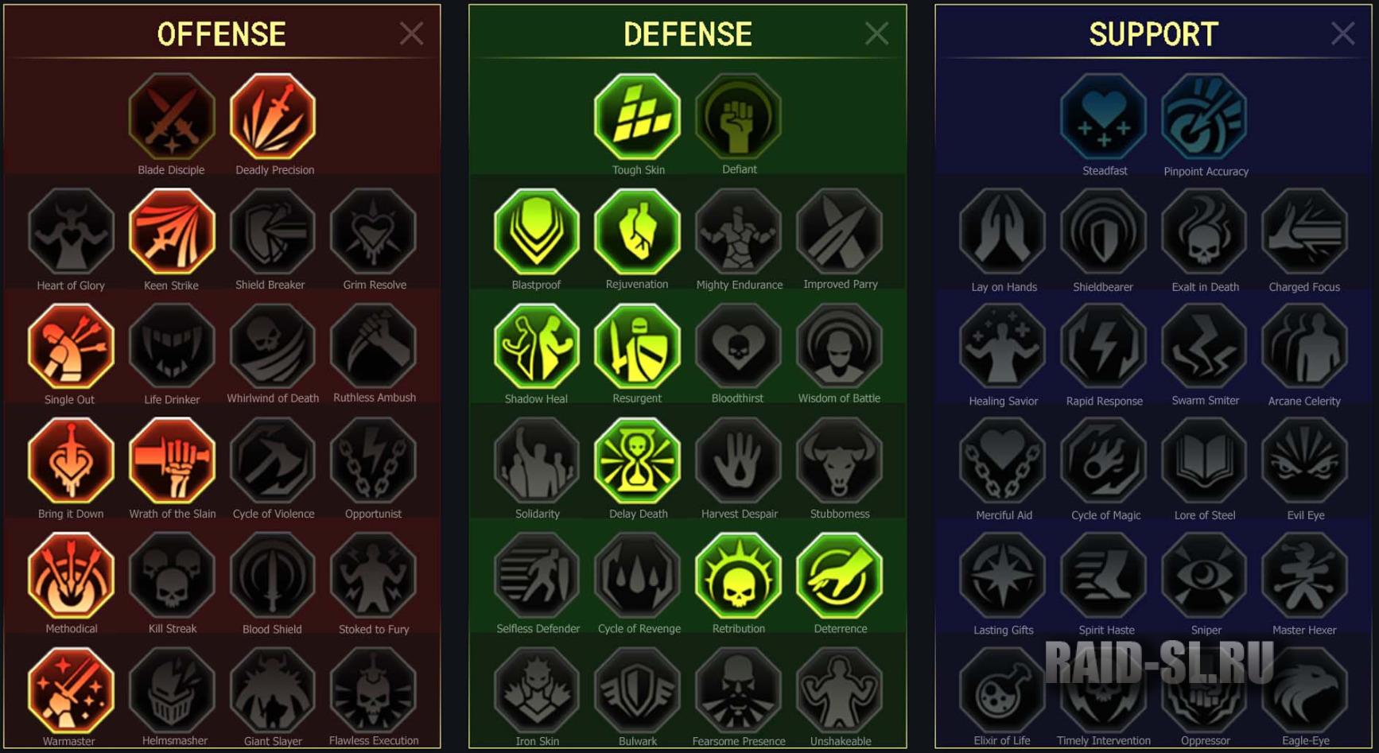Click the Deterrence mastery icon
Screen dimensions: 1379x753
[839, 575]
